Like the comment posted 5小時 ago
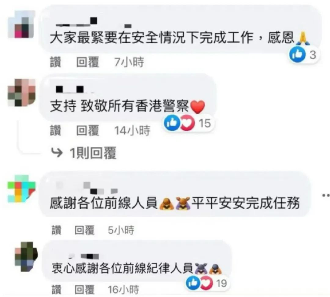330x297 pixels. click(x=57, y=230)
